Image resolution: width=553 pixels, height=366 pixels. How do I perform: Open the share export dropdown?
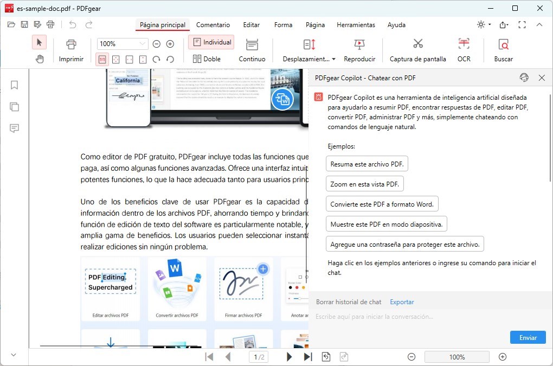click(504, 24)
